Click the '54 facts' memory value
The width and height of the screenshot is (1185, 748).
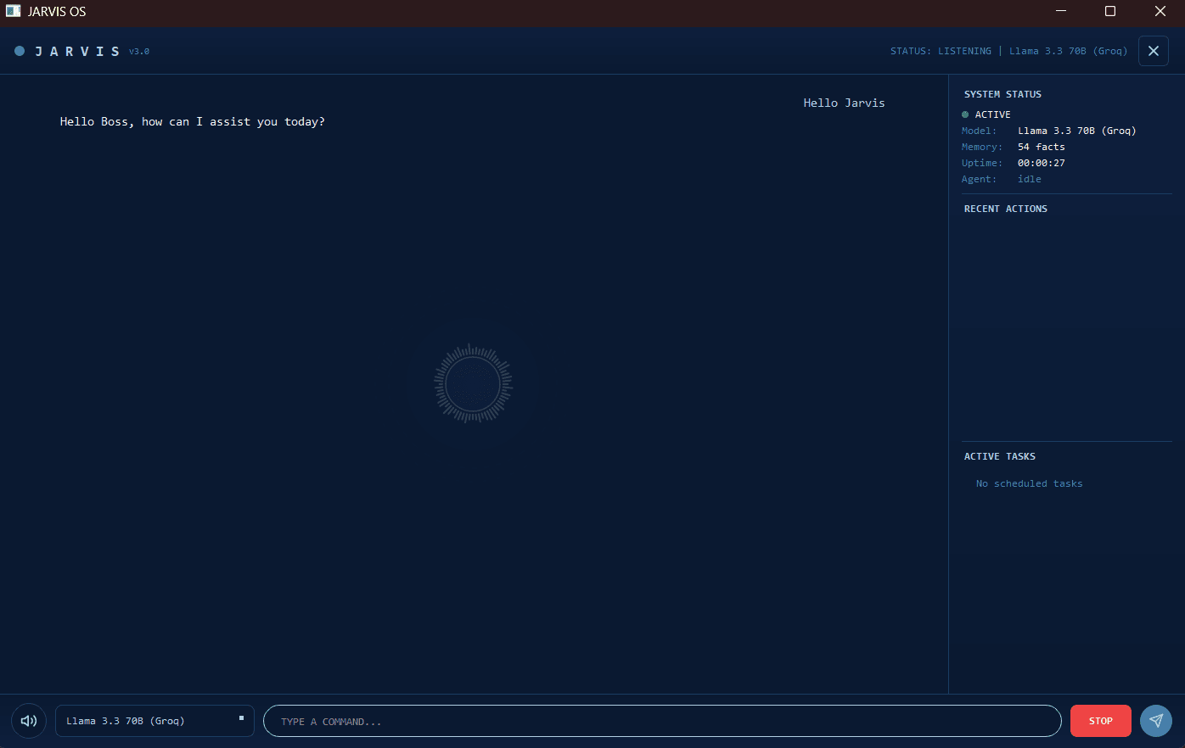click(x=1042, y=147)
